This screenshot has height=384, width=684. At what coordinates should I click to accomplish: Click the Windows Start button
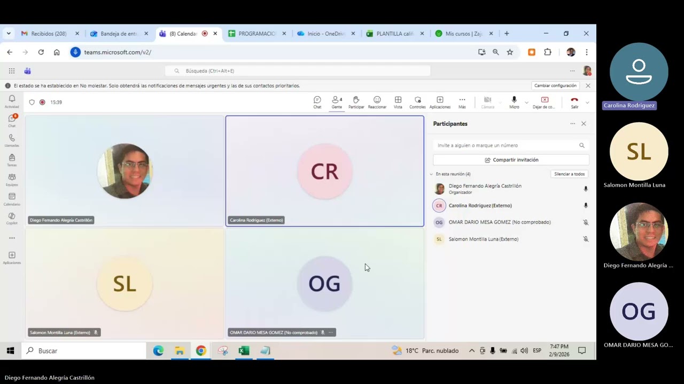click(x=10, y=350)
